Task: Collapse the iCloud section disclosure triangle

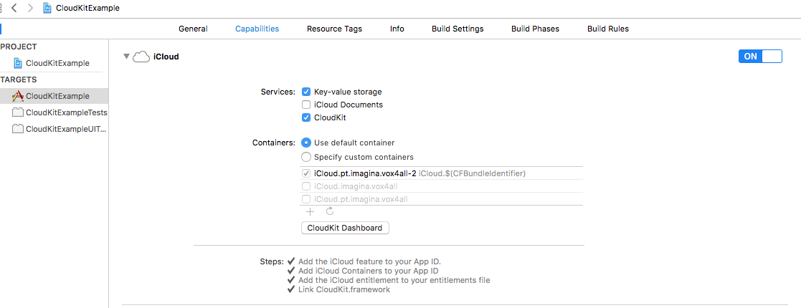Action: point(126,57)
